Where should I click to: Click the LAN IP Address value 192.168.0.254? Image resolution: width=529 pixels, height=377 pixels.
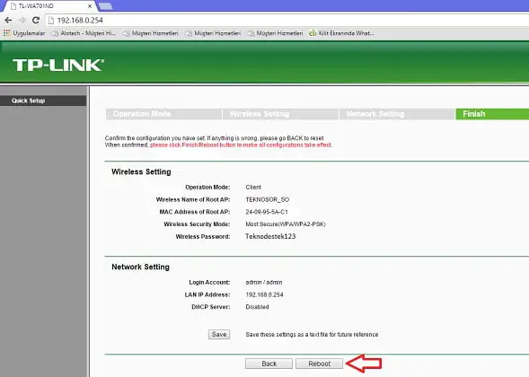tap(264, 294)
